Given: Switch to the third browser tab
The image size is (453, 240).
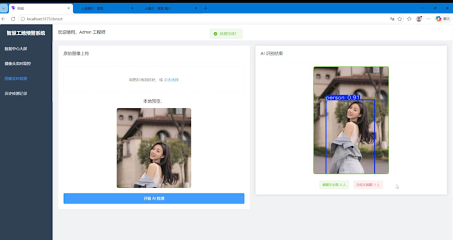Looking at the screenshot, I should 169,9.
